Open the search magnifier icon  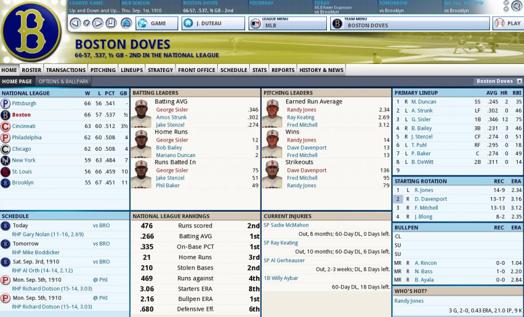[x=517, y=6]
